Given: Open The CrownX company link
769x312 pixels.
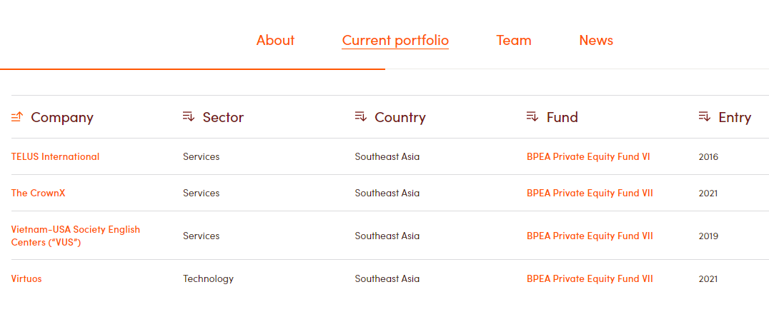Looking at the screenshot, I should click(x=38, y=193).
